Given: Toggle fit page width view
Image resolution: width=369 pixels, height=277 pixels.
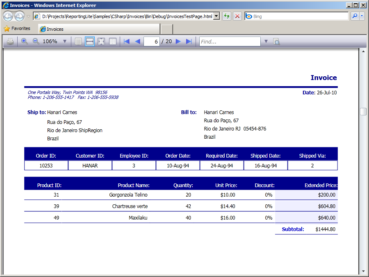Looking at the screenshot, I should click(x=90, y=41).
